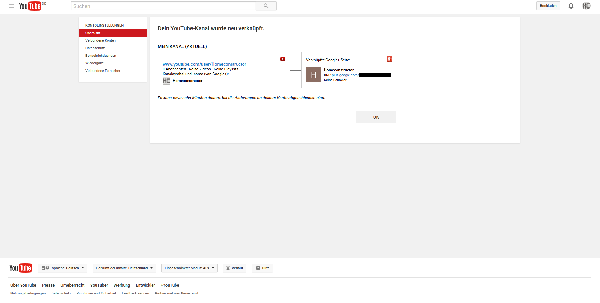Viewport: 600px width, 303px height.
Task: Click the HC channel symbol thumbnail
Action: point(166,81)
